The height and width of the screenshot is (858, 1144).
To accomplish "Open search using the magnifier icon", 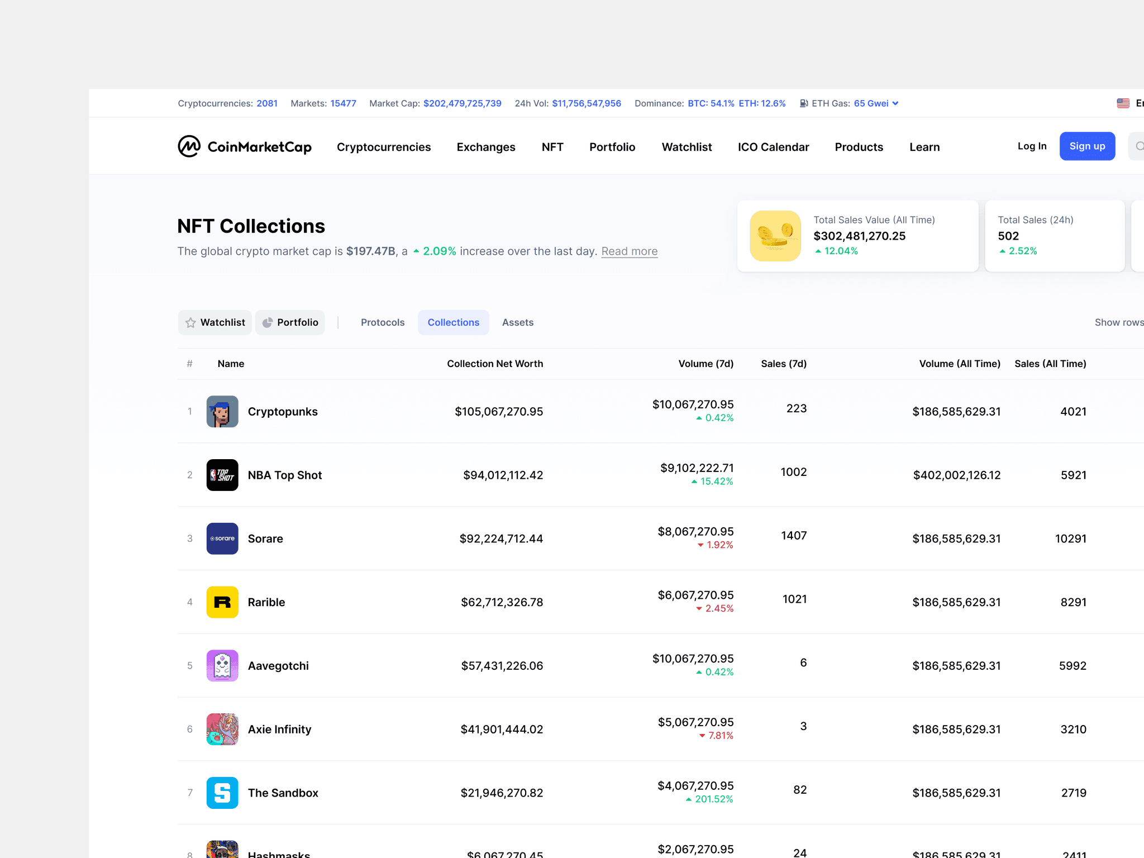I will click(x=1141, y=146).
